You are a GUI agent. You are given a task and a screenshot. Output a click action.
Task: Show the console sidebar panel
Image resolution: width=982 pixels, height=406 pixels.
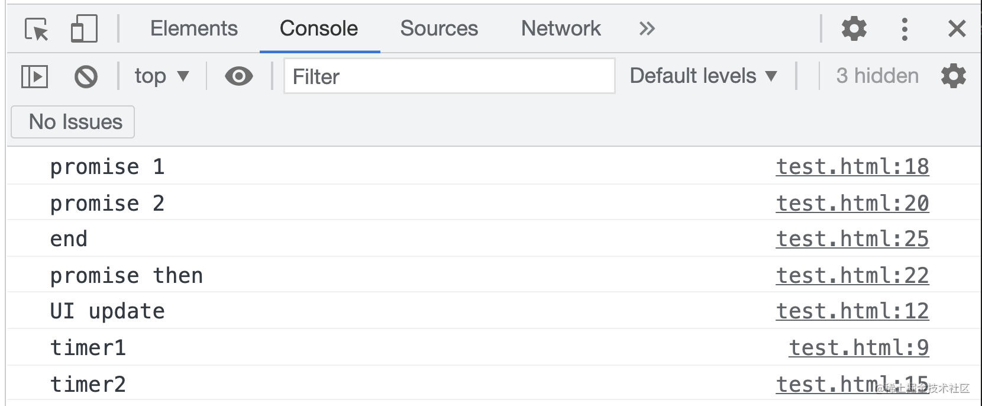(34, 76)
